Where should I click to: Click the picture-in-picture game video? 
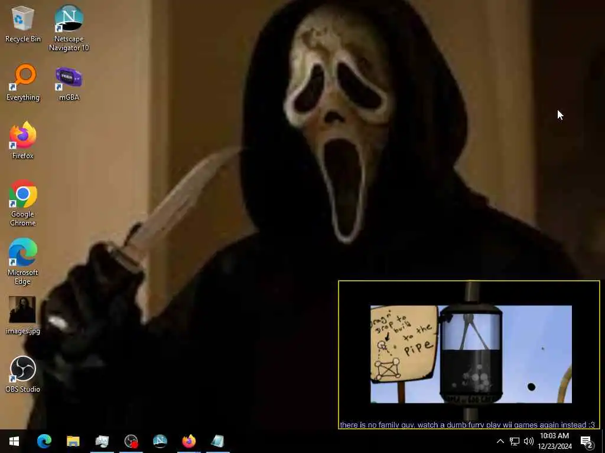click(471, 354)
